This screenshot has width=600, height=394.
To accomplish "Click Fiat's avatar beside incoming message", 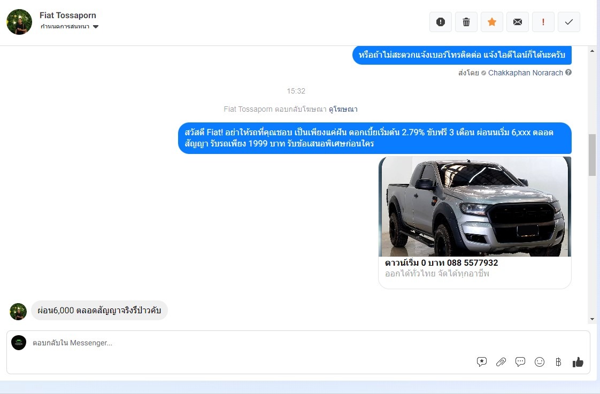I will tap(18, 311).
